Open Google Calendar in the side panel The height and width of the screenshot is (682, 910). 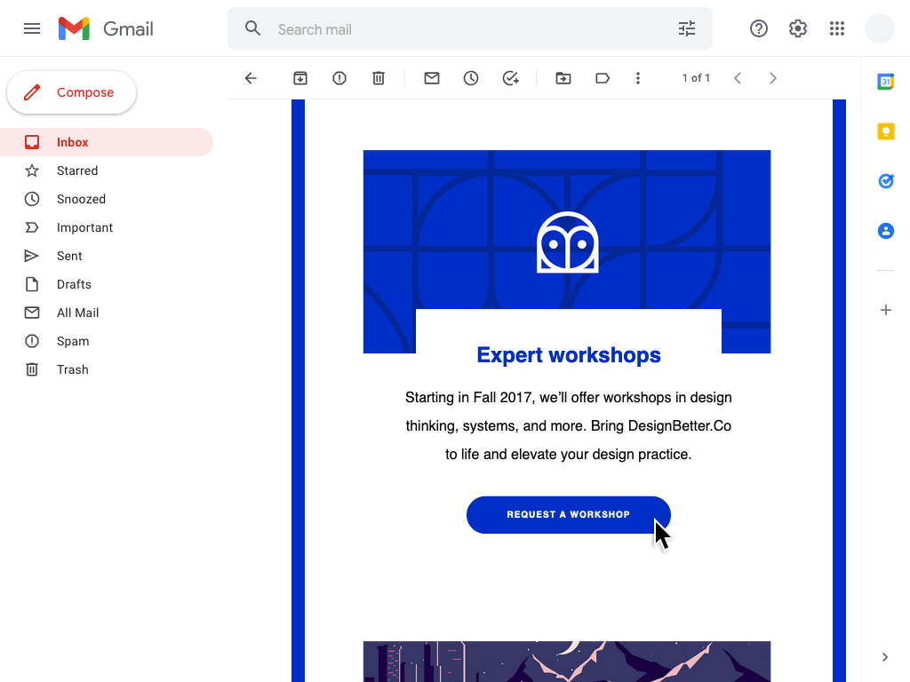(885, 81)
